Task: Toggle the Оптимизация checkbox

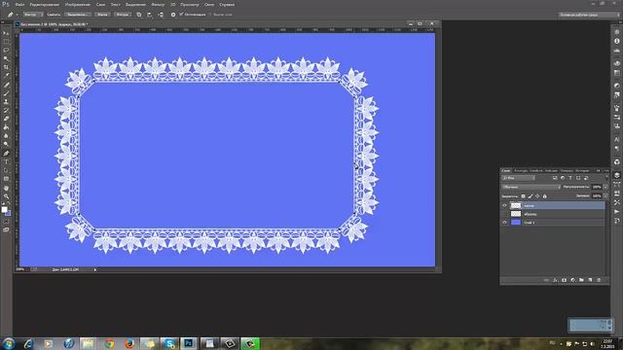Action: click(x=182, y=15)
